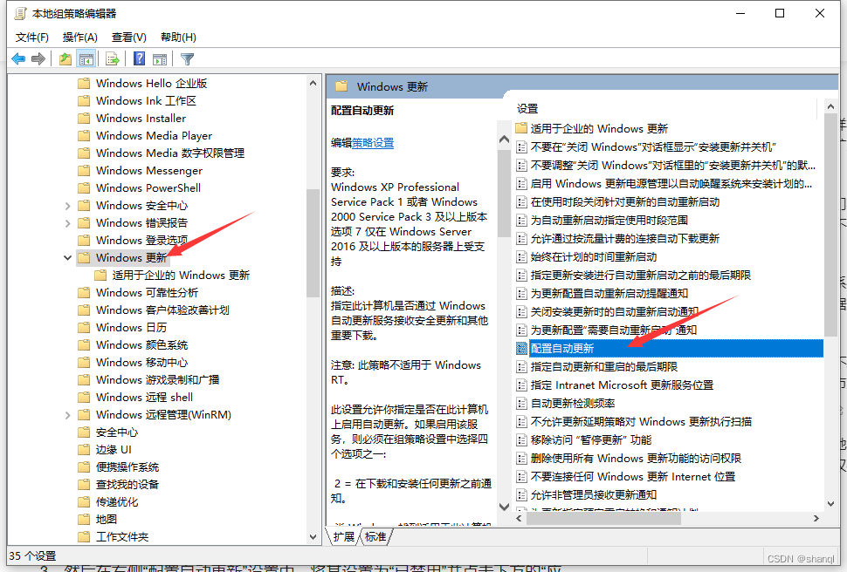
Task: Select Windows Hello 企业版 in tree
Action: (151, 83)
